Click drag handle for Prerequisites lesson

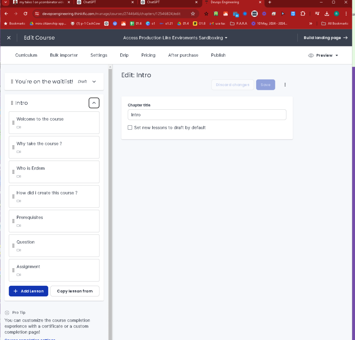[x=14, y=221]
